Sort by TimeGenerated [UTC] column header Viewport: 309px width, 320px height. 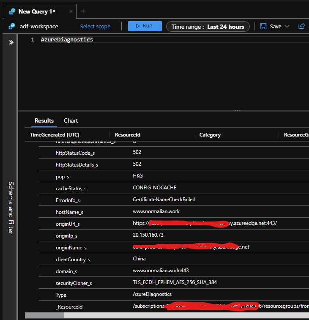[x=55, y=135]
